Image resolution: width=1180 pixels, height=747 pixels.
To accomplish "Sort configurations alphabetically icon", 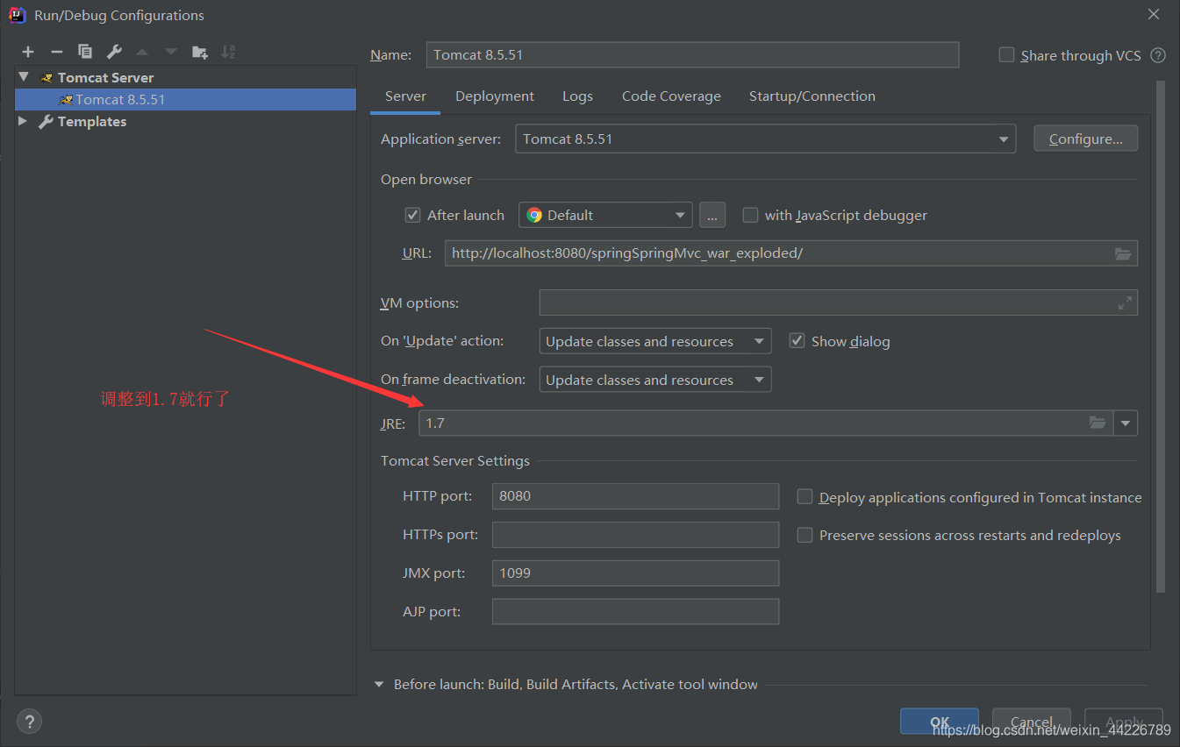I will 228,52.
